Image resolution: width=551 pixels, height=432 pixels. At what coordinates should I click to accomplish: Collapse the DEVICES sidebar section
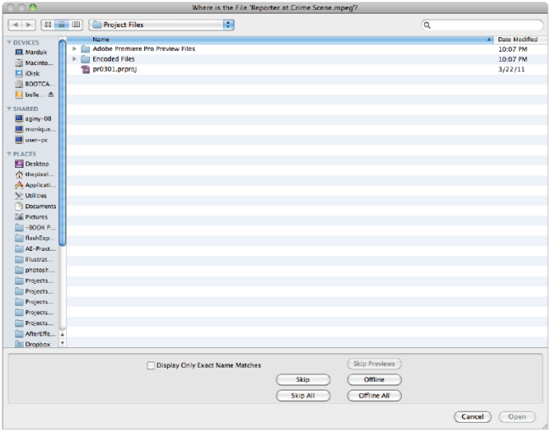tap(9, 42)
